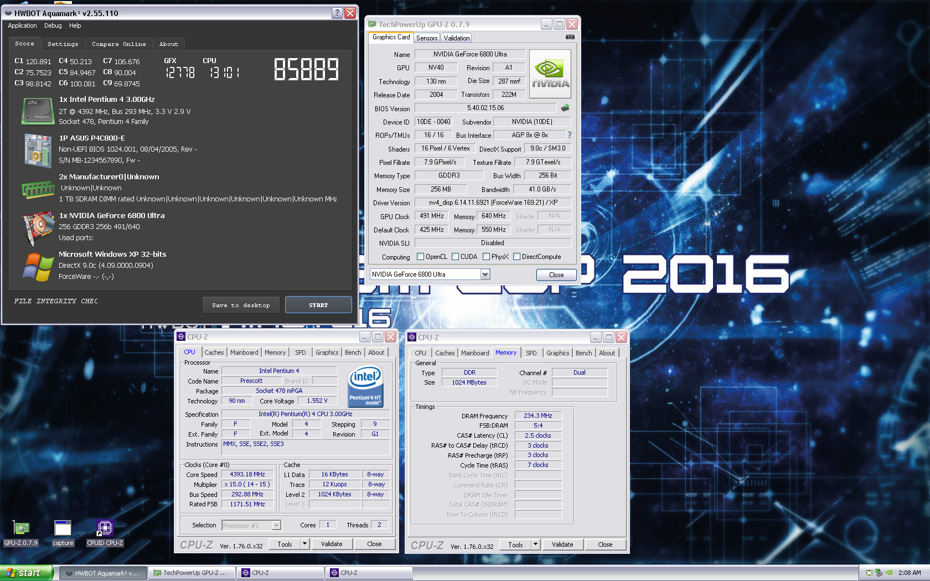This screenshot has width=930, height=581.
Task: Click Validate in left CPU-Z window
Action: coord(332,544)
